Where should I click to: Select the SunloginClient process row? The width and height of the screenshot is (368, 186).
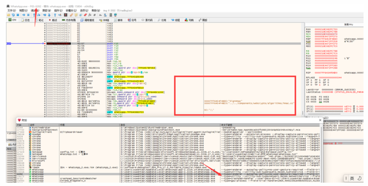click(168, 132)
